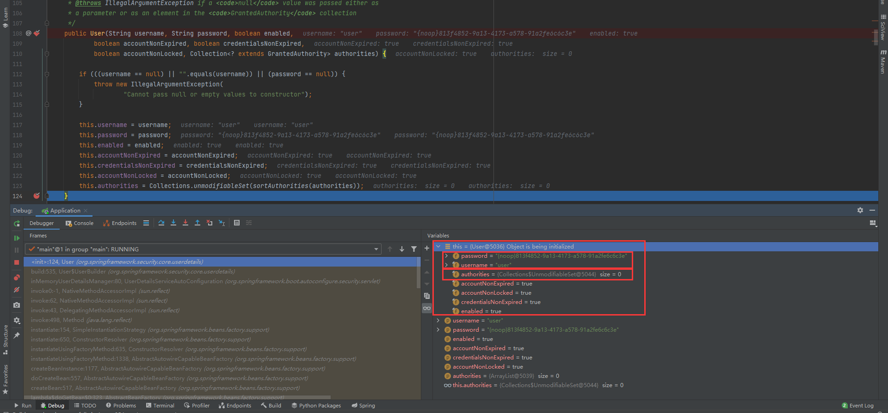Viewport: 888px width, 413px height.
Task: Open debugger settings gear in left strip
Action: coord(17,320)
